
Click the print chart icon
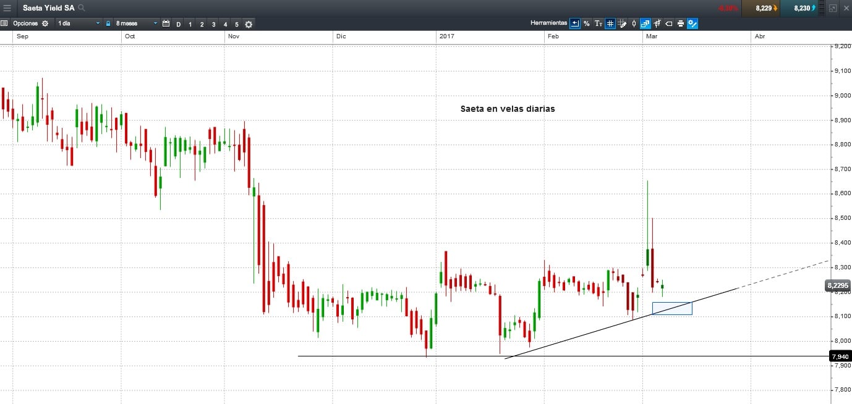681,23
